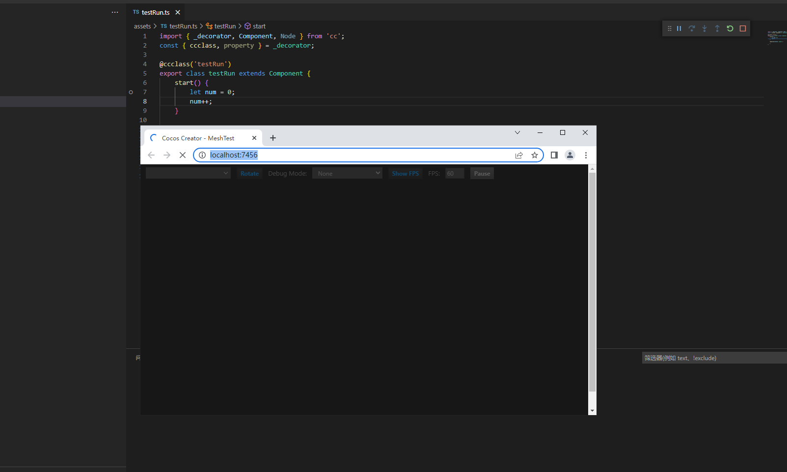Stop the debug session
Screen dimensions: 787x472
click(742, 28)
